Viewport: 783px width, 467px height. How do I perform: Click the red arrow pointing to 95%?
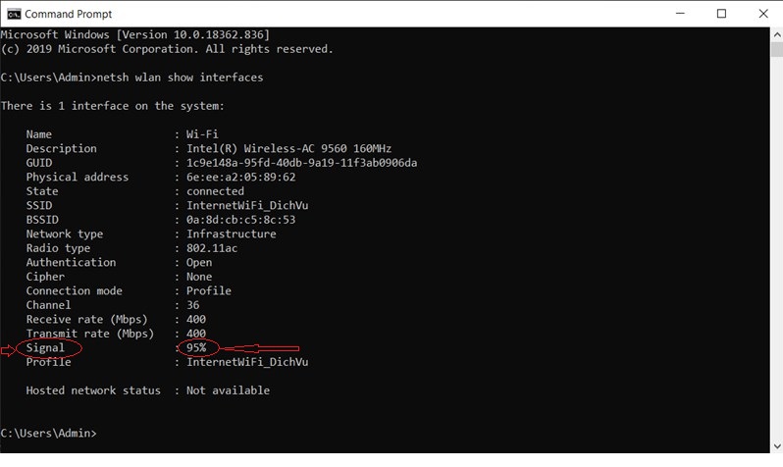260,348
